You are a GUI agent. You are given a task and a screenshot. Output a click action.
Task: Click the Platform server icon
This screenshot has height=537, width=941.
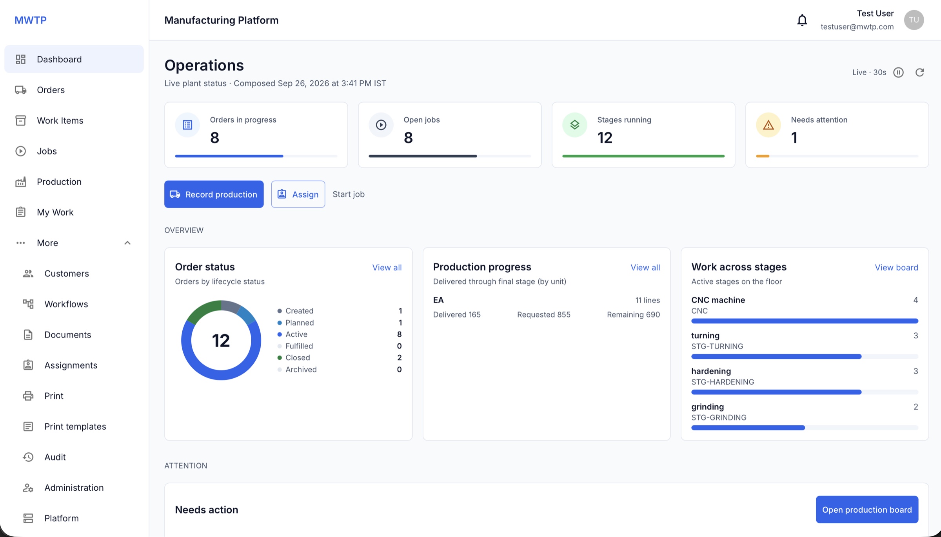(x=28, y=518)
